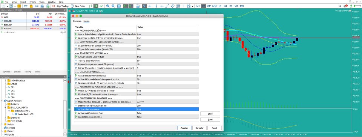
Task: Expand the Examples folder in Navigator
Action: click(6, 118)
